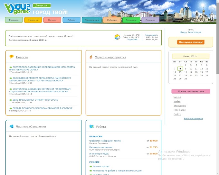Open the Инспектор ГИБДД vacancy
This screenshot has height=175, width=219.
[99, 154]
